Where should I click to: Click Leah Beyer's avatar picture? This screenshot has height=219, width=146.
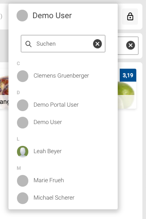pyautogui.click(x=23, y=152)
